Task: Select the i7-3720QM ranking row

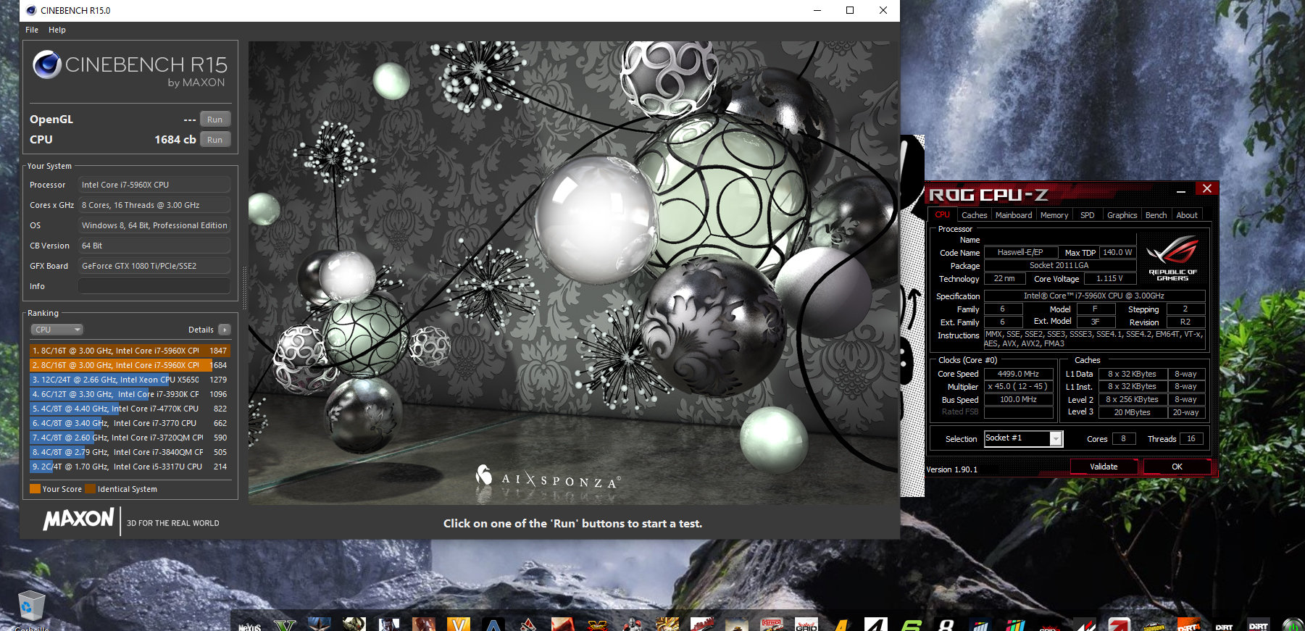Action: click(x=130, y=438)
